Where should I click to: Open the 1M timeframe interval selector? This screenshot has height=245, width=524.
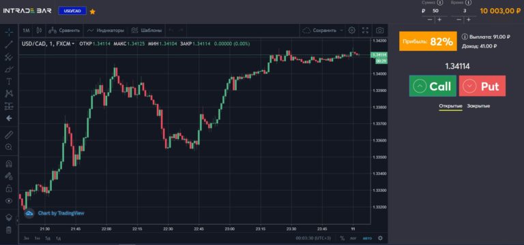(x=26, y=31)
